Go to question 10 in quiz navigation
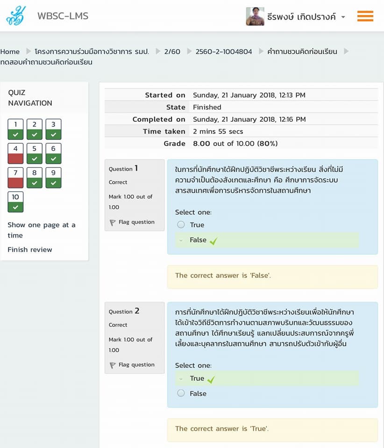This screenshot has width=384, height=448. [15, 202]
